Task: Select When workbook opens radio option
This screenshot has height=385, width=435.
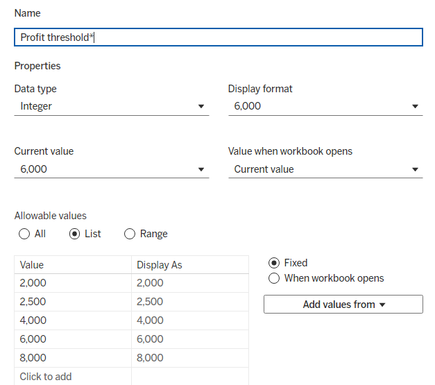Action: (274, 278)
